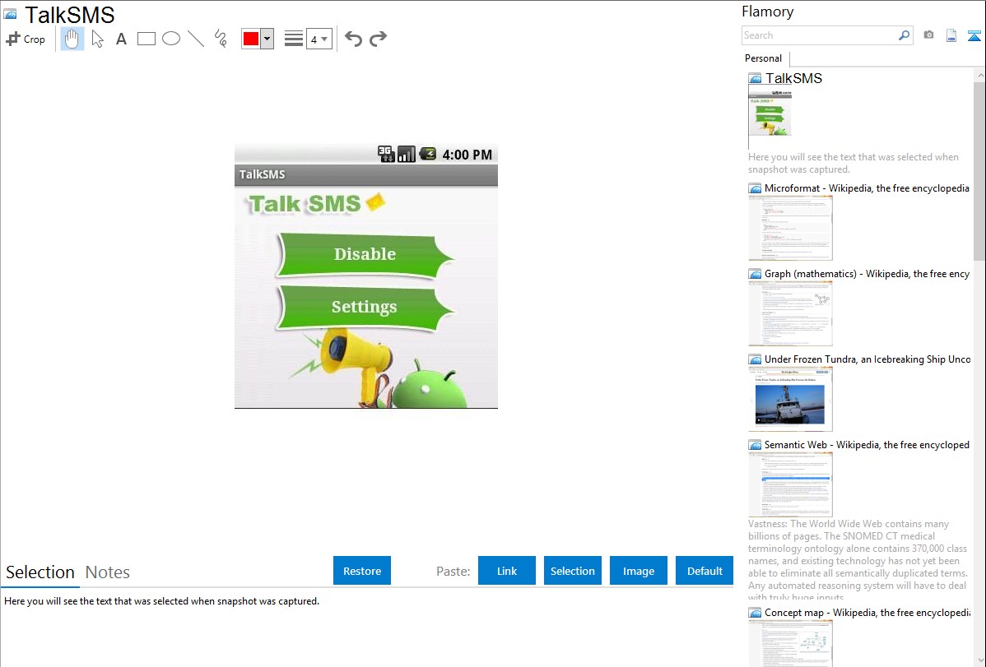The image size is (986, 667).
Task: Redo the last annotation
Action: point(378,39)
